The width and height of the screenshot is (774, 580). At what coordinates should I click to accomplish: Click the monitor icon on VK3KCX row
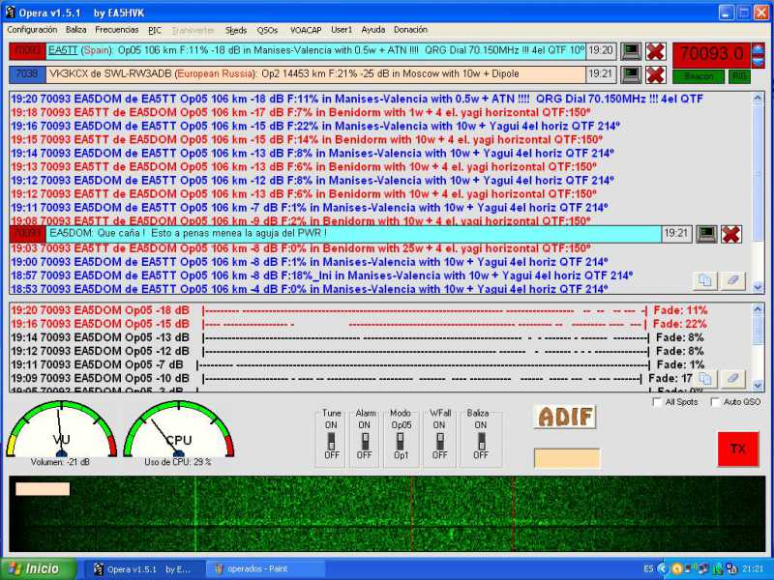click(x=631, y=74)
